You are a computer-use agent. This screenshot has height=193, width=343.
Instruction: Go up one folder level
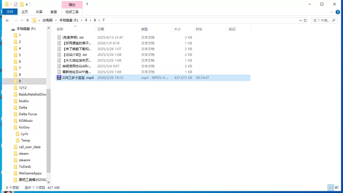pyautogui.click(x=27, y=20)
